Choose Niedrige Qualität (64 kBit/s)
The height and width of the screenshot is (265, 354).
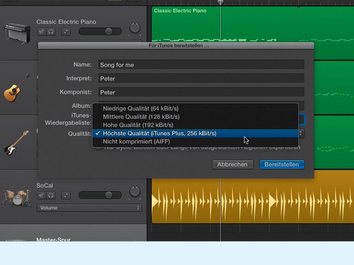pos(141,109)
